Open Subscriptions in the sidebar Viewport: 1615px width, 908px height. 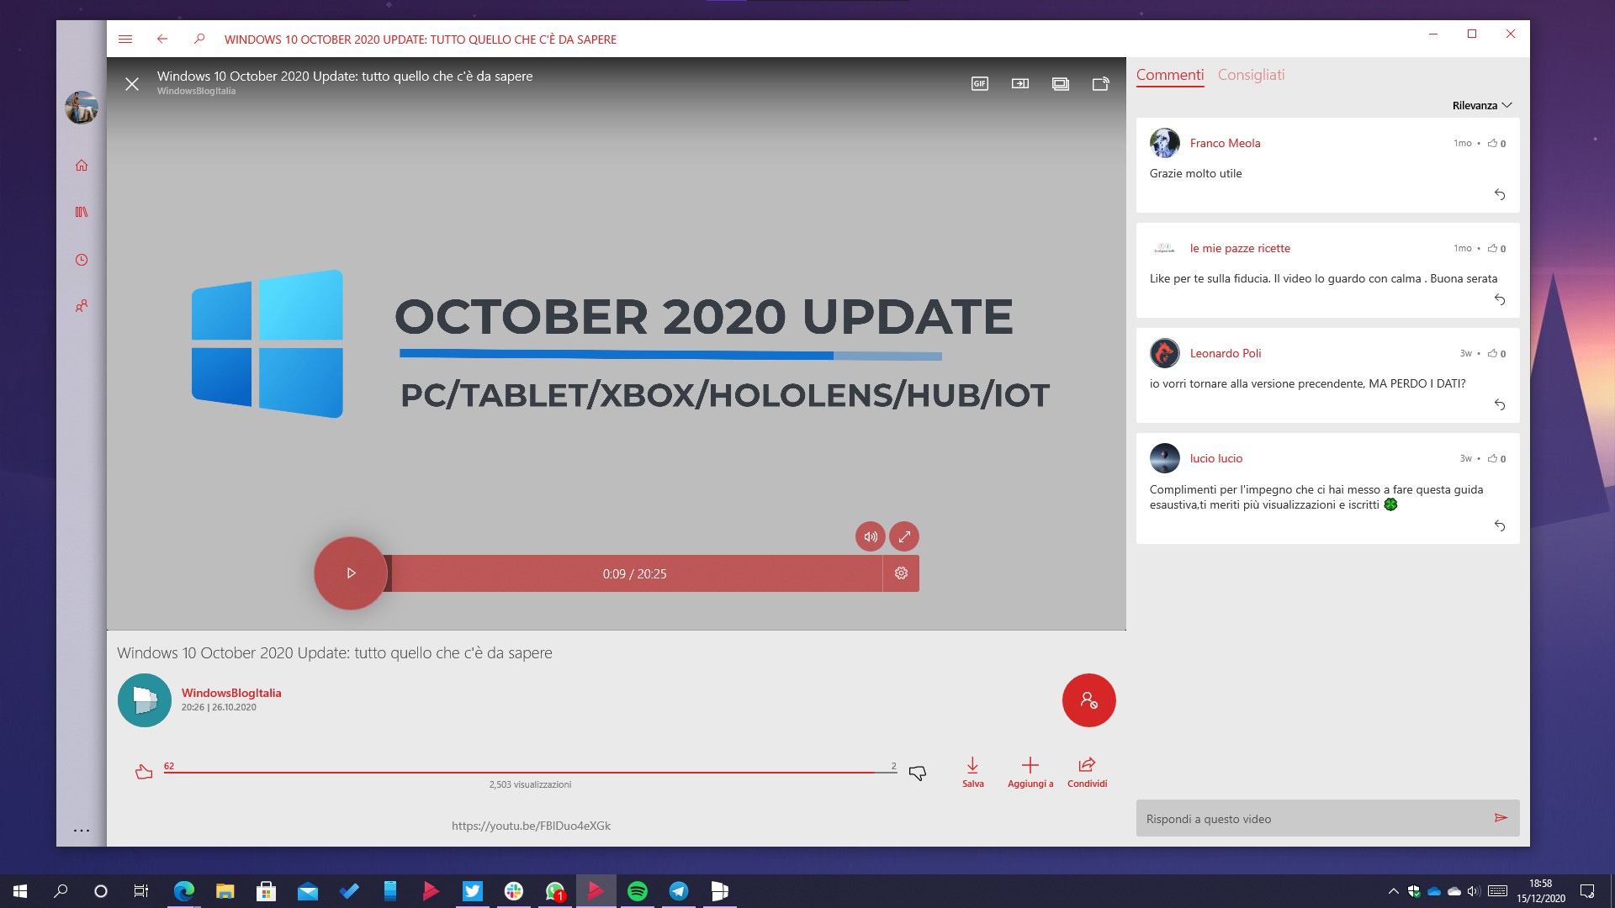(x=82, y=306)
